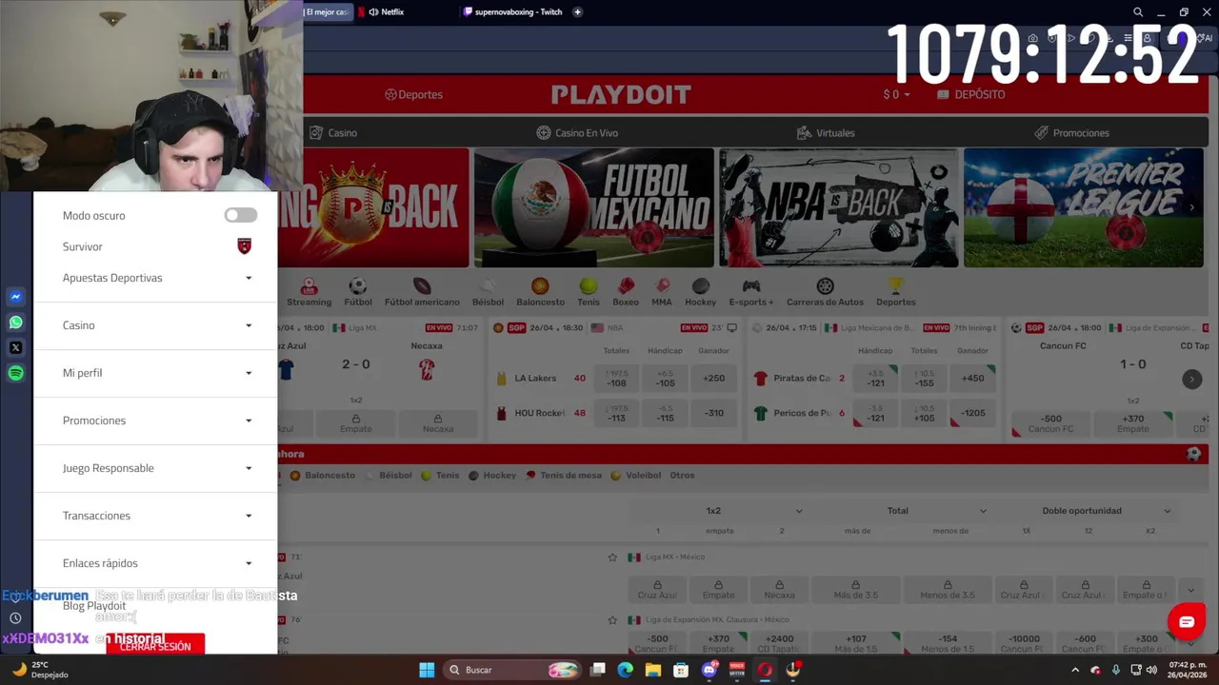The width and height of the screenshot is (1219, 685).
Task: Filter live events by Tenis de mesa
Action: 563,476
